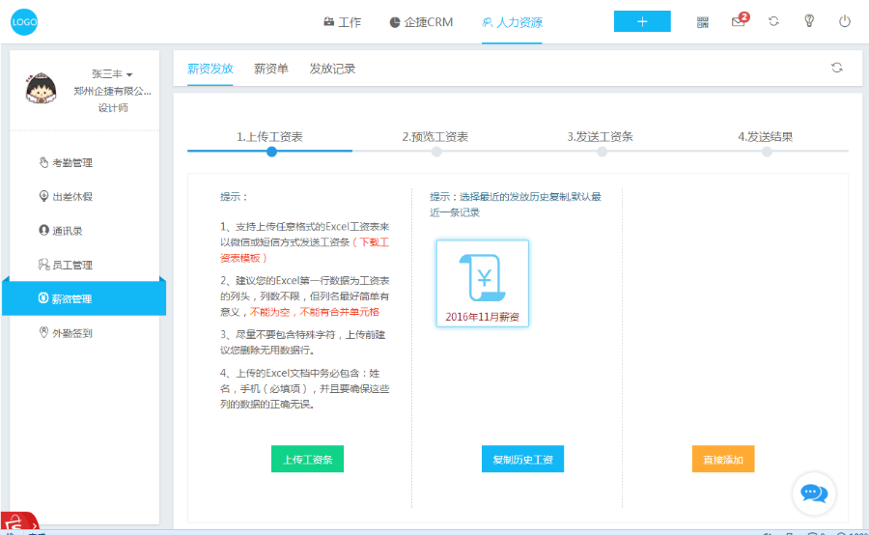Screen dimensions: 869x535
Task: Open the 企捷CRM top menu
Action: point(421,22)
